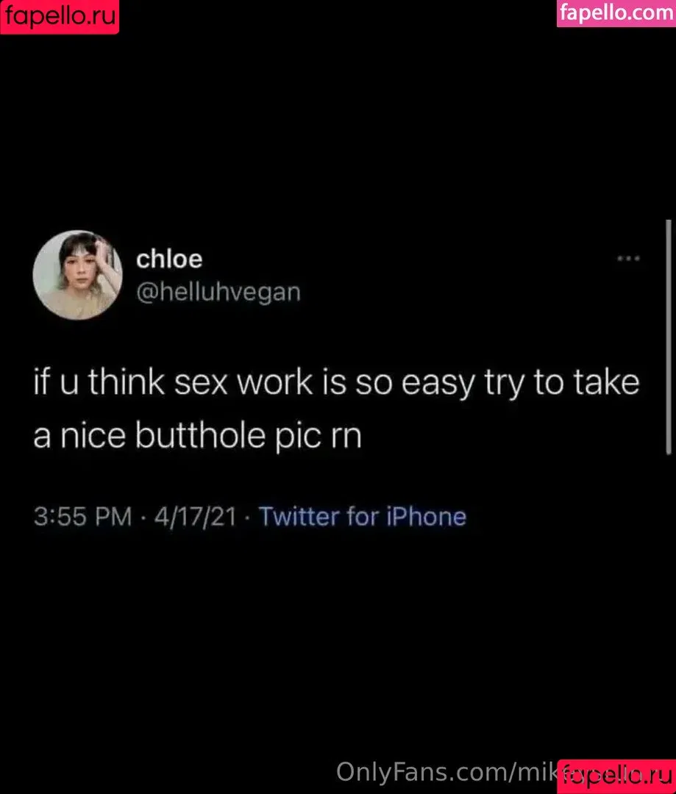Click the red fapello.ru badge at top-left

tap(60, 17)
